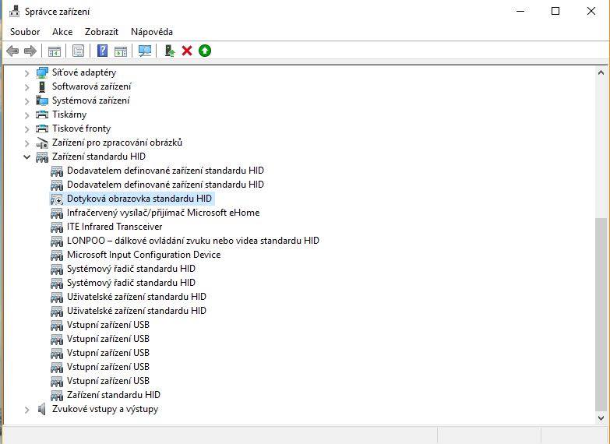The width and height of the screenshot is (610, 444).
Task: Click the blue question mark help icon
Action: [102, 51]
